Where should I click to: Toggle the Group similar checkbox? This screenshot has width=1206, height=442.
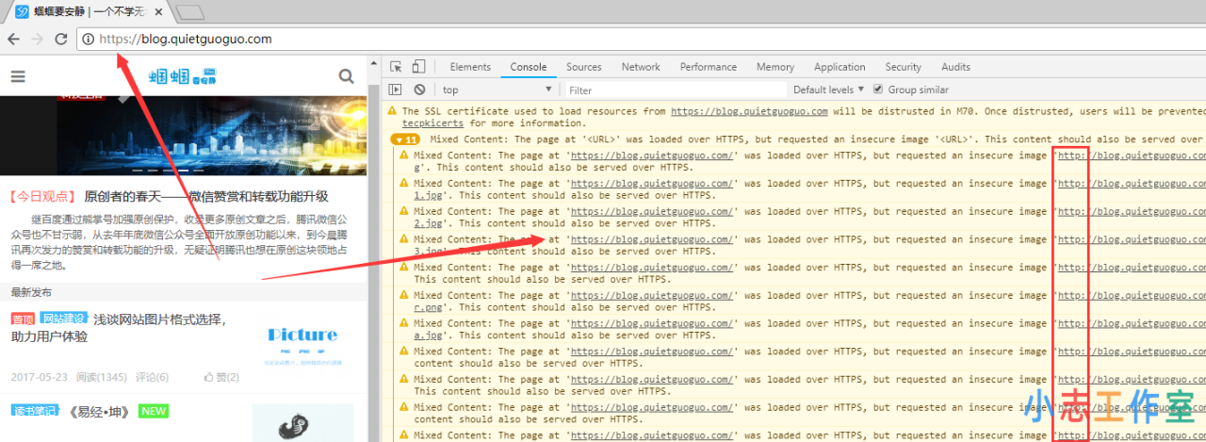879,90
